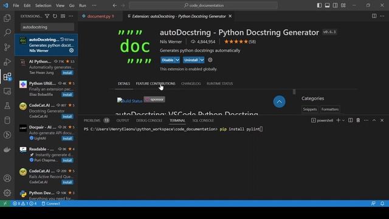Open the Run menu
The height and width of the screenshot is (219, 389).
point(83,5)
